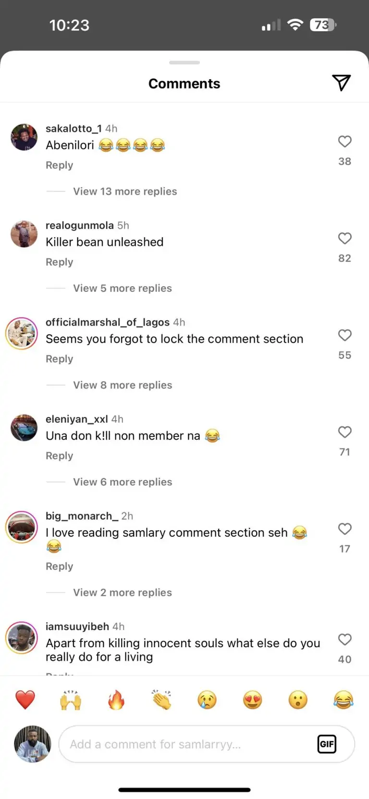Open the GIF picker
This screenshot has width=369, height=799.
tap(327, 744)
